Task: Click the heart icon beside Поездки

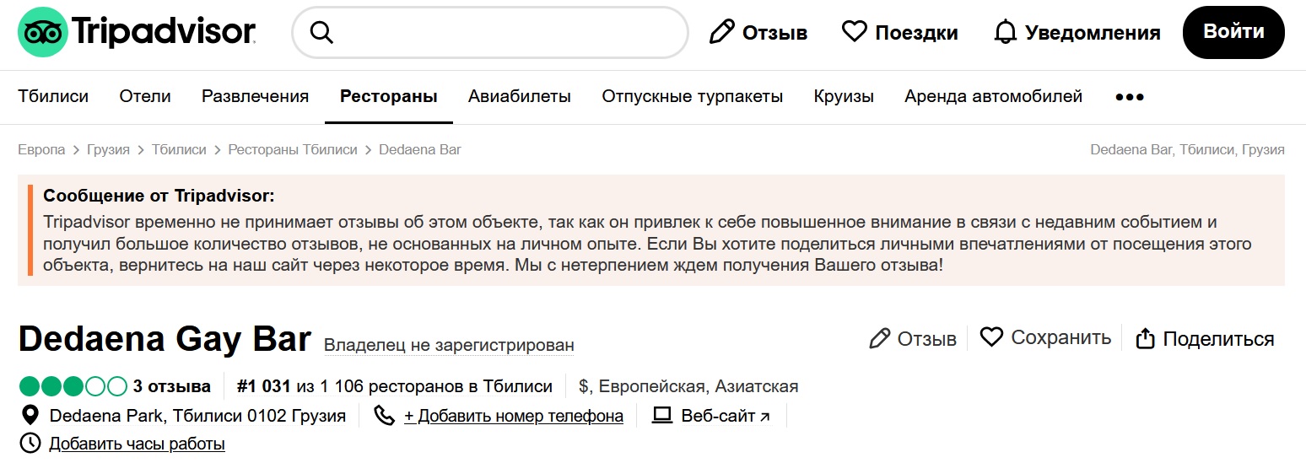Action: 855,32
